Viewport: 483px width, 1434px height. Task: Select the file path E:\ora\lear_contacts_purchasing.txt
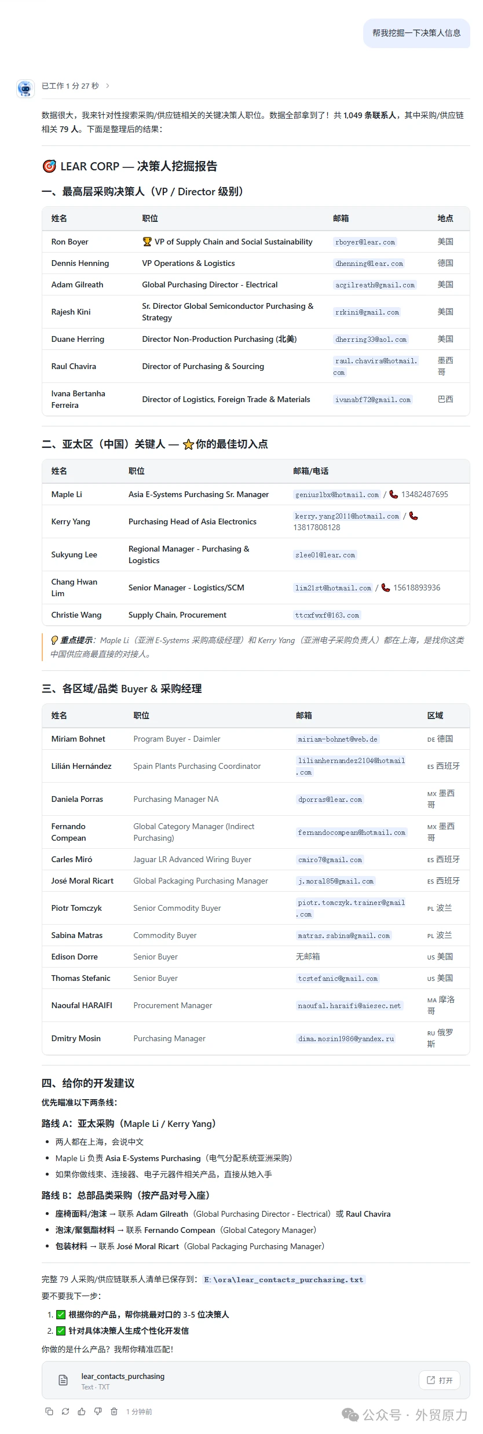pos(284,1279)
